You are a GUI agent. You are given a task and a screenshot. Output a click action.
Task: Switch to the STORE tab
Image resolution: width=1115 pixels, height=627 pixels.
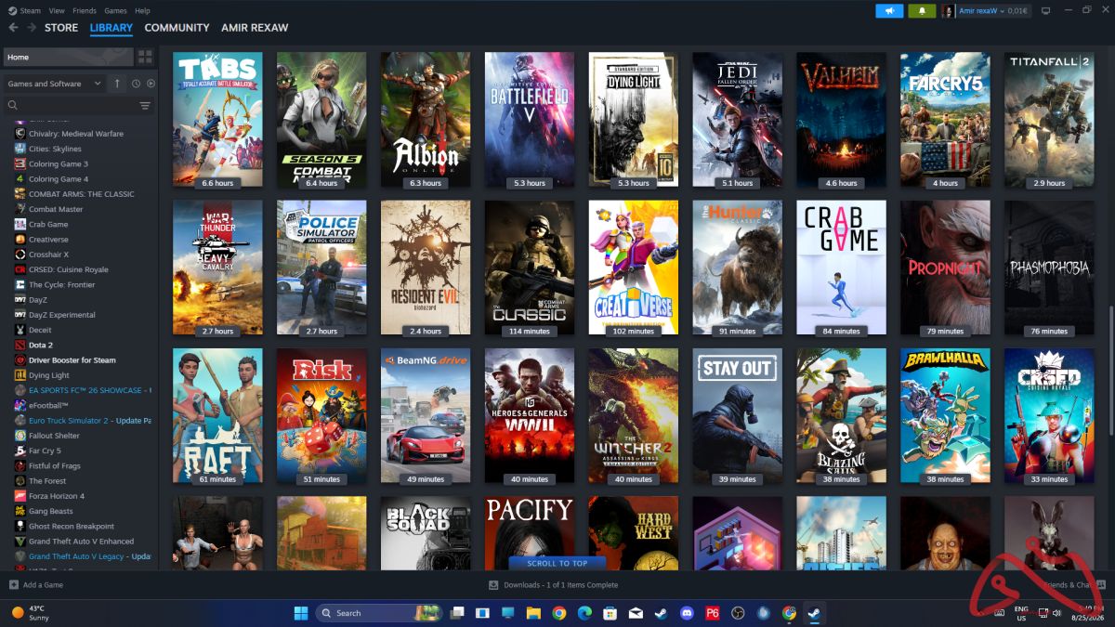61,28
